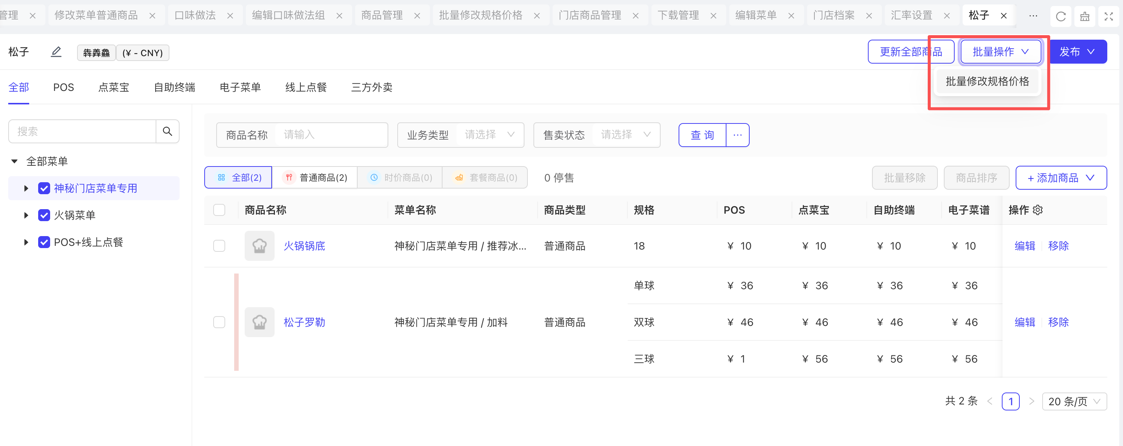1123x446 pixels.
Task: Click the 查询 button
Action: pos(702,135)
